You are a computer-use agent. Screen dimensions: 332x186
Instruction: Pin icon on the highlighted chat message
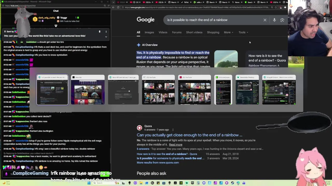point(99,32)
